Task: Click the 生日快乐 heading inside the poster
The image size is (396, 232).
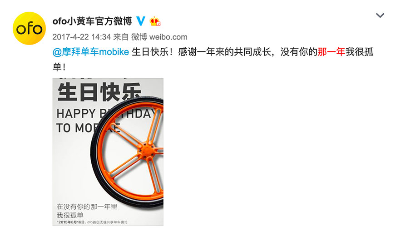Action: [x=99, y=92]
